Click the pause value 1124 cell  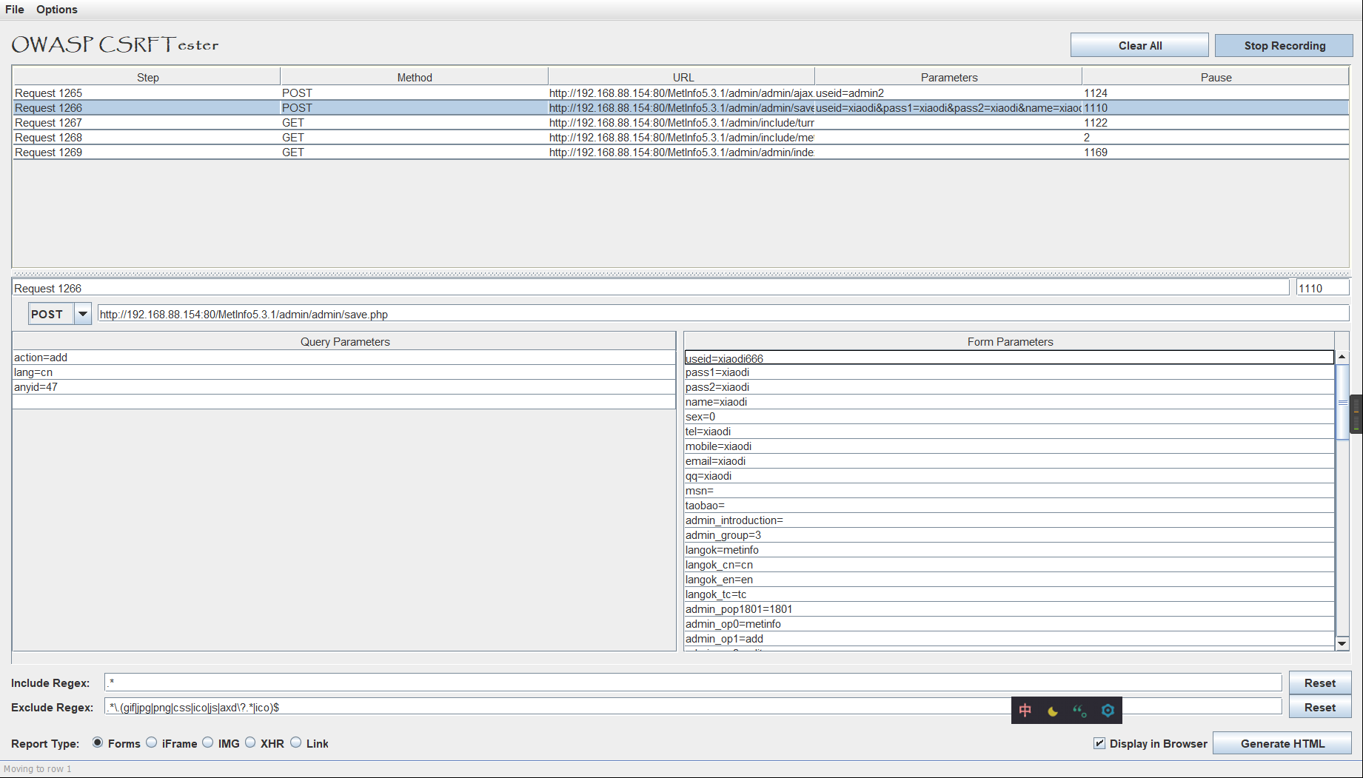[1216, 93]
